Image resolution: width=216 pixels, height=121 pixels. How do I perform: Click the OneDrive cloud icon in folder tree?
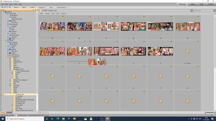coord(10,32)
